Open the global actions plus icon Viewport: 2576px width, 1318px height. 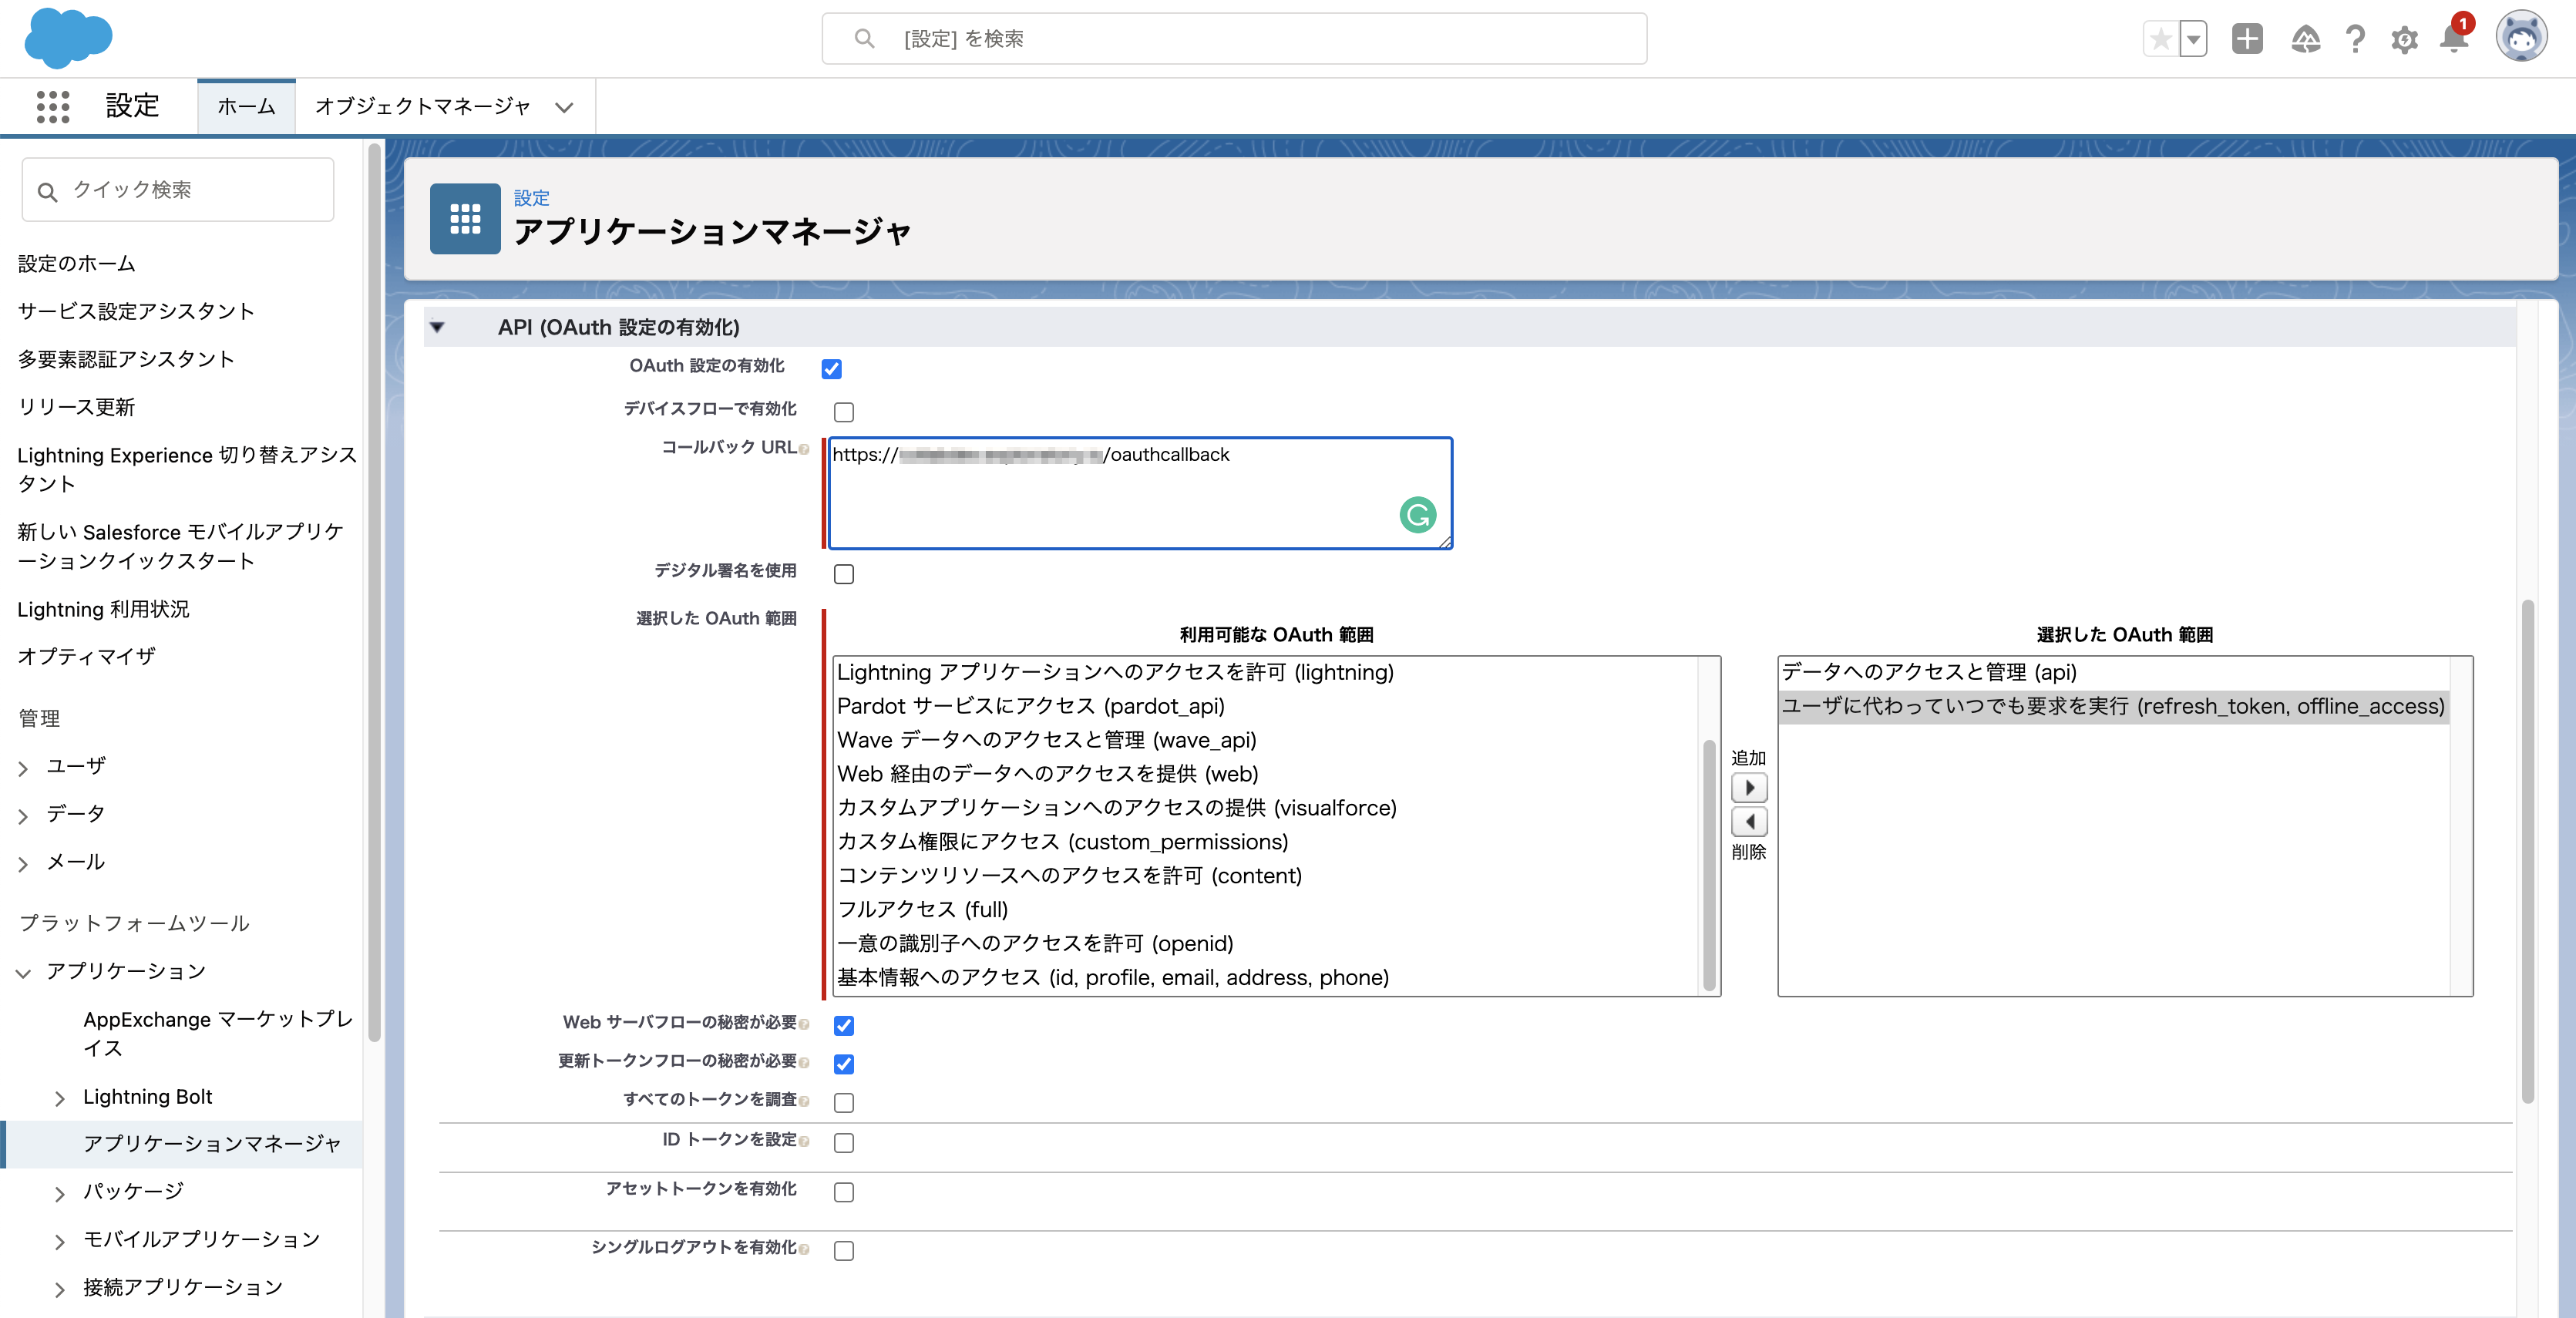(2247, 39)
